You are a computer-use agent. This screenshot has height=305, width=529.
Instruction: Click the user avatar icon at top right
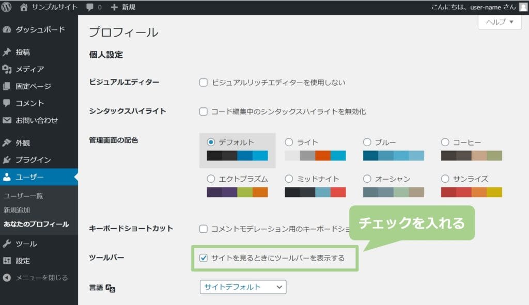[x=523, y=7]
